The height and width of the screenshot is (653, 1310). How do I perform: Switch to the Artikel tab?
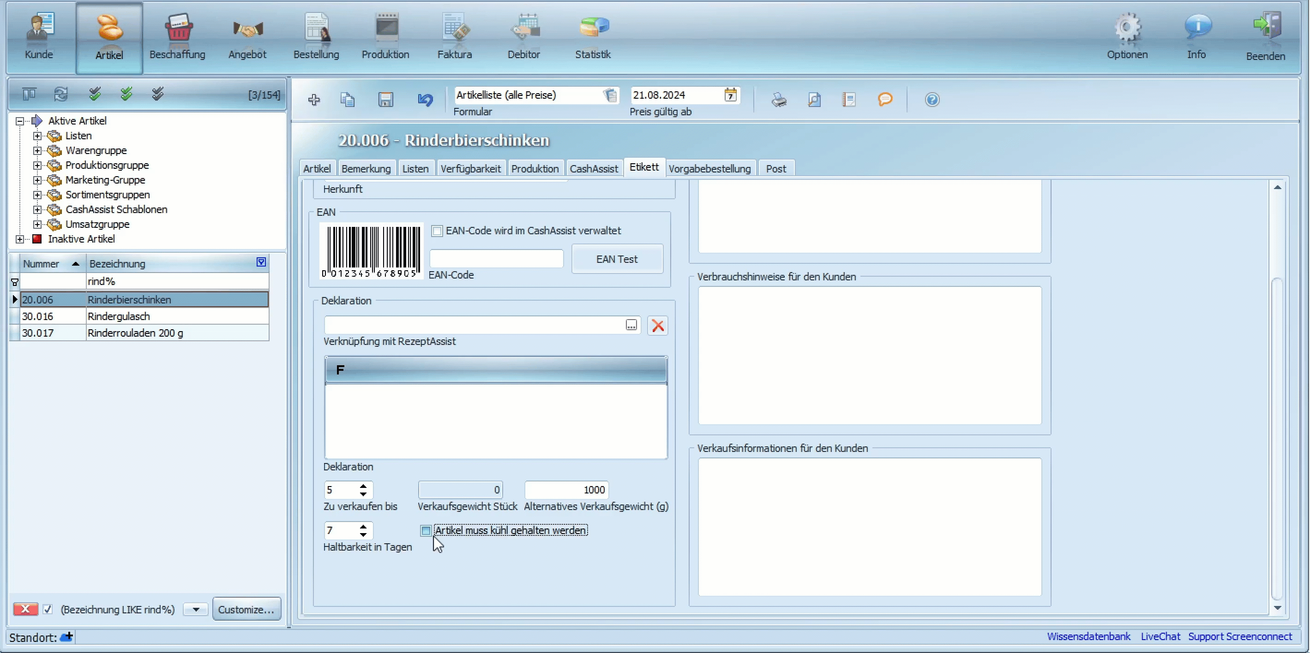tap(318, 168)
